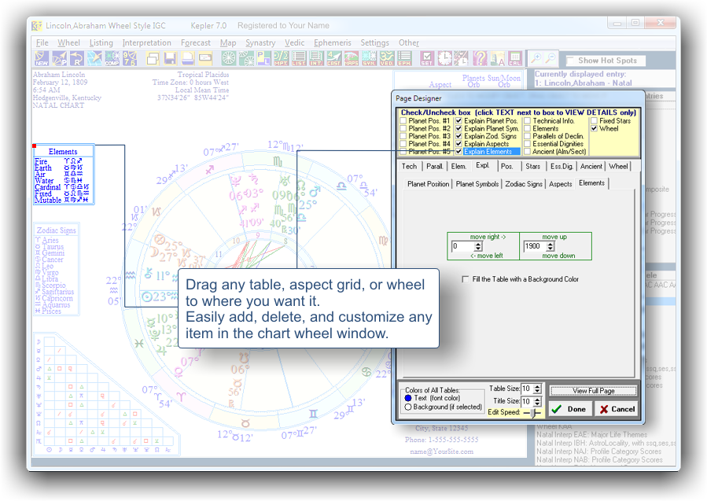The height and width of the screenshot is (501, 707).
Task: Click the SET settings toolbar icon
Action: click(x=427, y=59)
